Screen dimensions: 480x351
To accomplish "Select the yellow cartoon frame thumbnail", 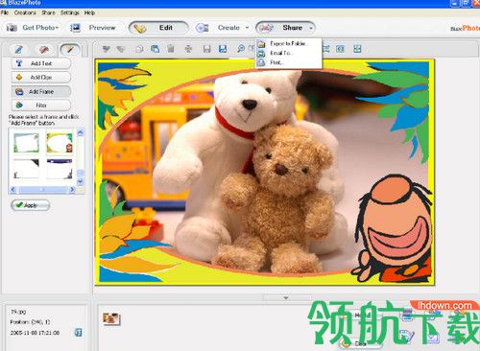I will click(x=60, y=143).
